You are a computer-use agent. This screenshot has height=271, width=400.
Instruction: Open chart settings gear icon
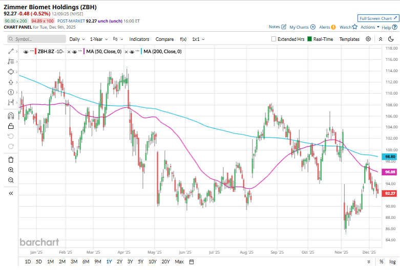point(368,39)
